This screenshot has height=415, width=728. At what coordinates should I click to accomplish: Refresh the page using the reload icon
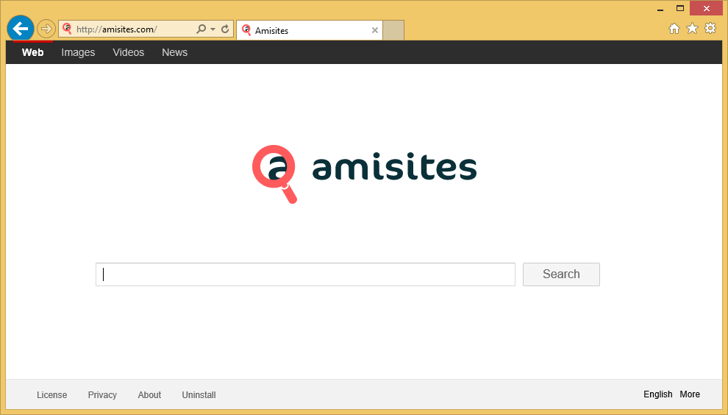225,29
